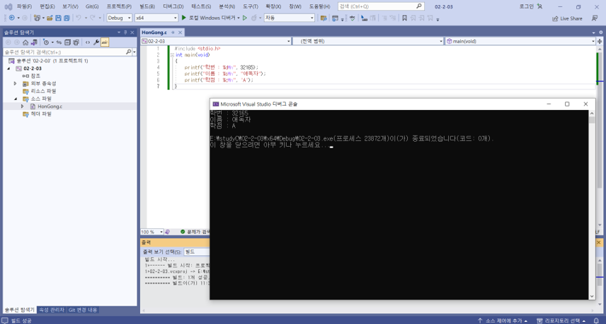Click the open file folder icon
This screenshot has width=606, height=324.
pos(50,18)
